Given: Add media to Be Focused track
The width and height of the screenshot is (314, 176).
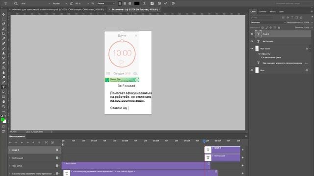Looking at the screenshot, I should [243, 157].
